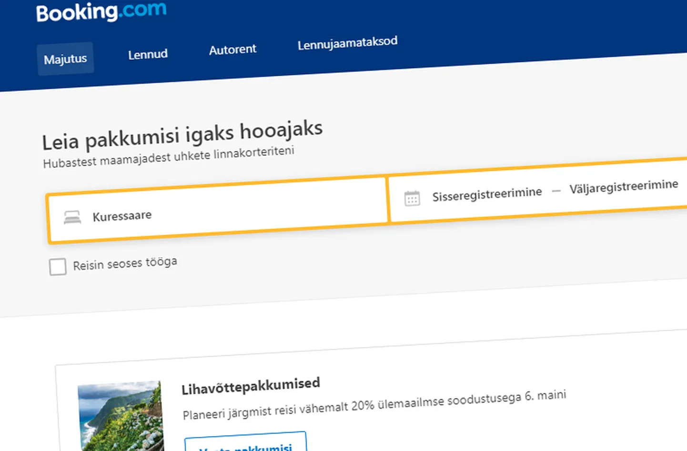
Task: Open the Autorent tab
Action: coord(232,49)
